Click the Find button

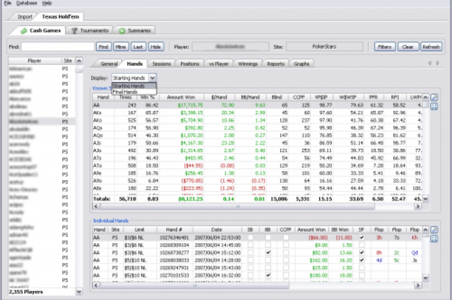104,47
